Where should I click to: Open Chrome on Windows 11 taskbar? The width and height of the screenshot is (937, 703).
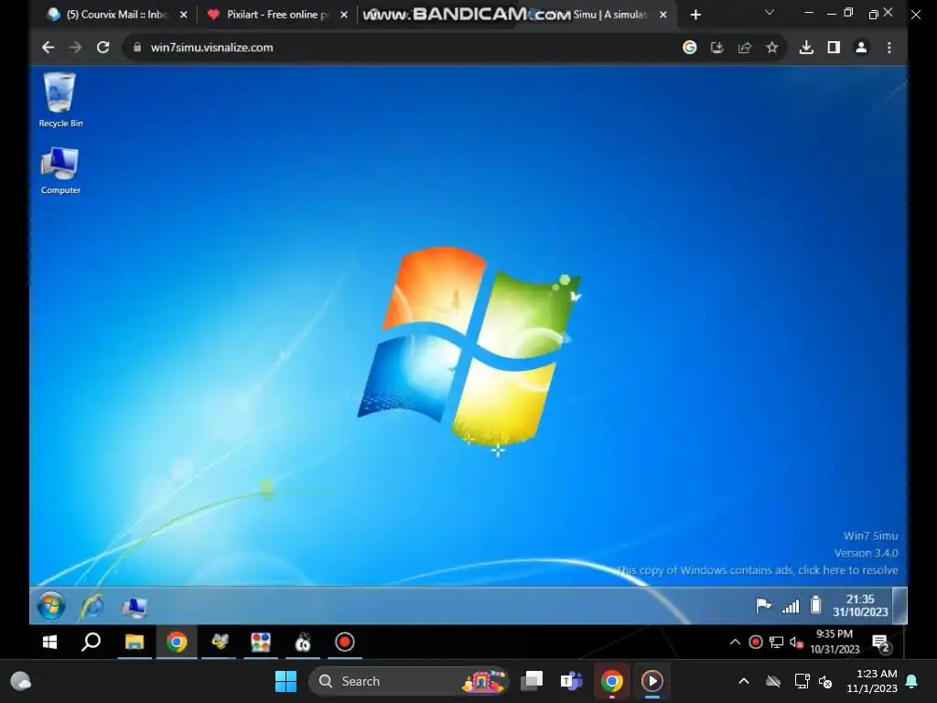tap(612, 681)
